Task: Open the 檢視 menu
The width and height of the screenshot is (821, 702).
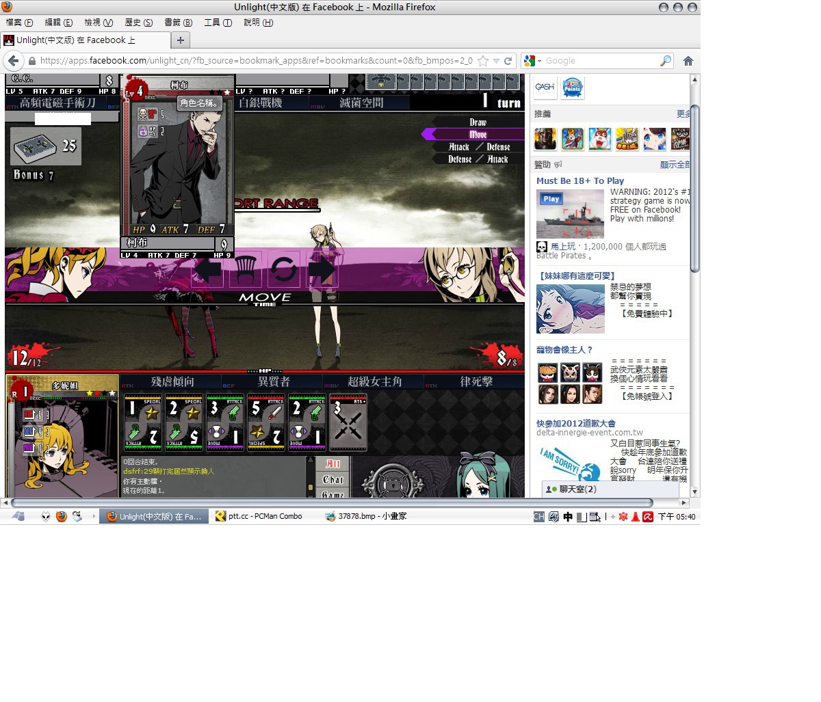Action: pos(99,23)
